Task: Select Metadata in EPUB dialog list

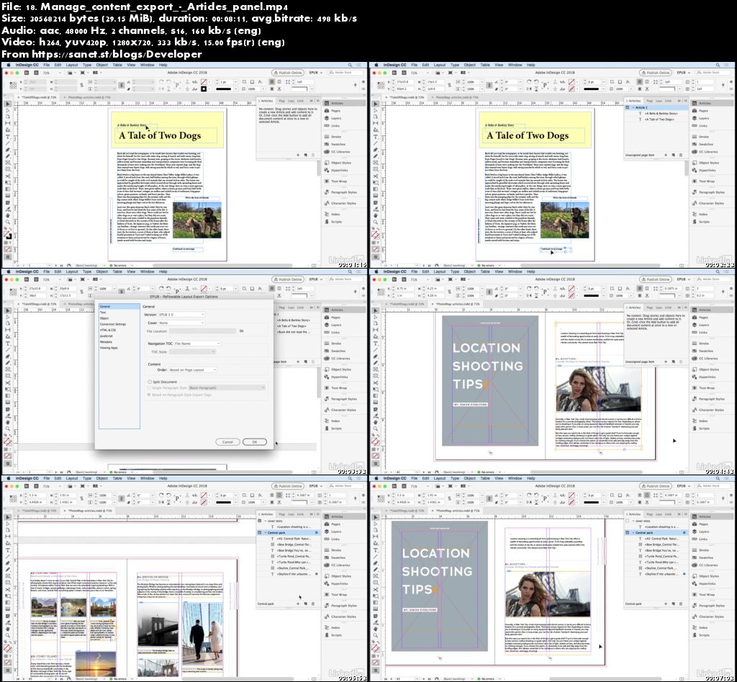Action: coord(106,342)
